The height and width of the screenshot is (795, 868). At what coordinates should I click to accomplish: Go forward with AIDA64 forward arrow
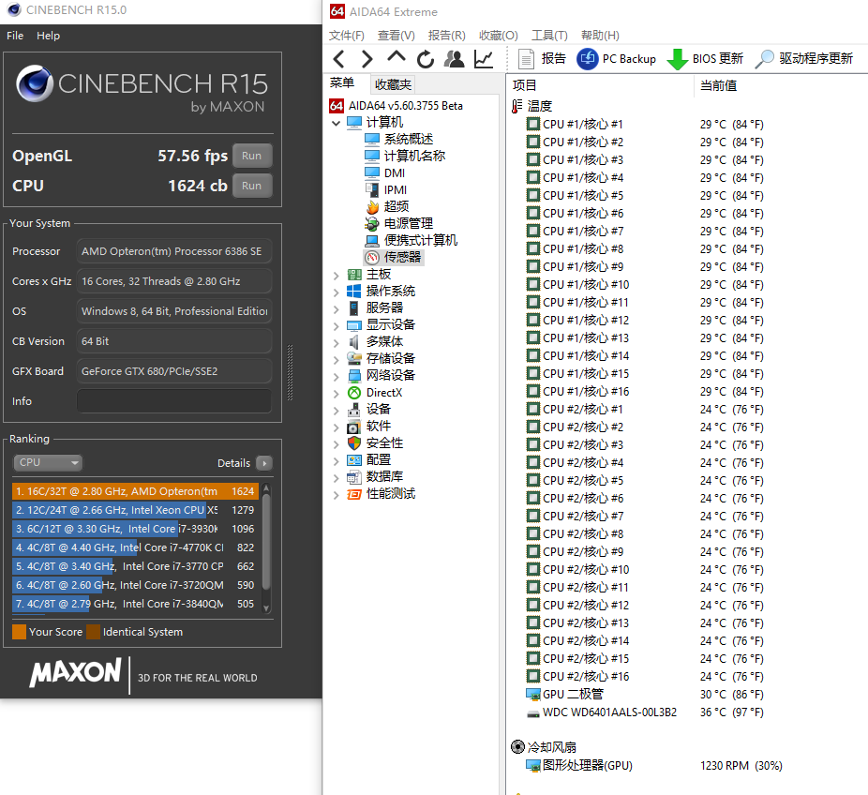pos(367,59)
